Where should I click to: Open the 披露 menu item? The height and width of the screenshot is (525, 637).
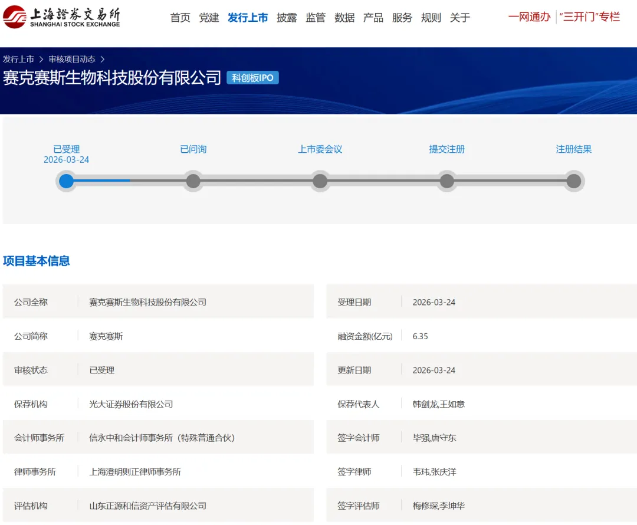287,18
